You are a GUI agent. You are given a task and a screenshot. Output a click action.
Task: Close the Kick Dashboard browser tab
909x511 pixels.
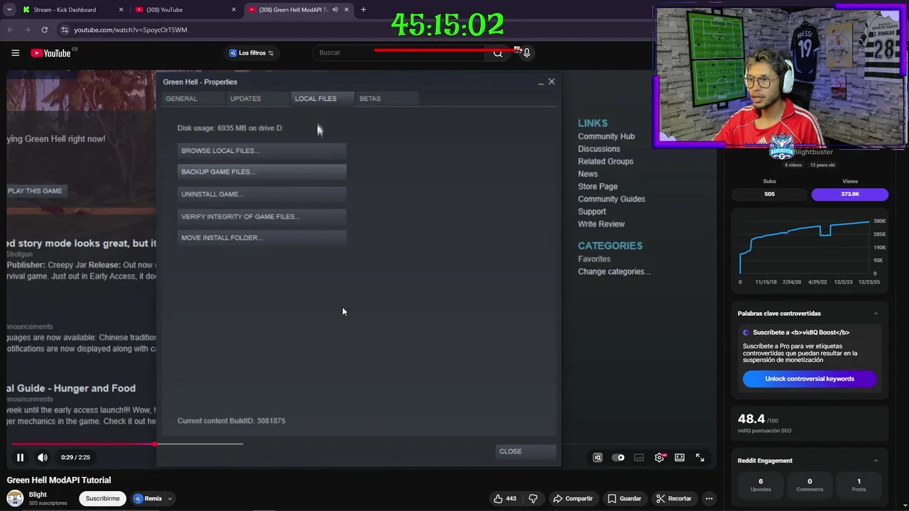[x=121, y=10]
